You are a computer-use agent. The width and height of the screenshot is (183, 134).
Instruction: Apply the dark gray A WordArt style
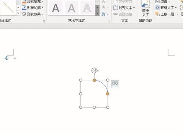[x=56, y=8]
